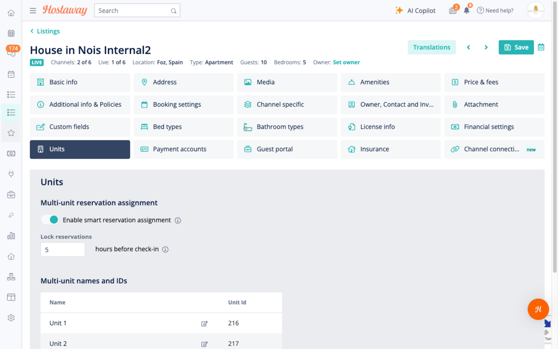
Task: Open the sidebar calendar icon
Action: tap(11, 33)
